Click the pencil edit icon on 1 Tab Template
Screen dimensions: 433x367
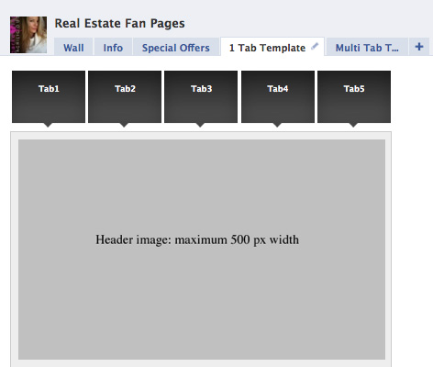click(x=315, y=47)
